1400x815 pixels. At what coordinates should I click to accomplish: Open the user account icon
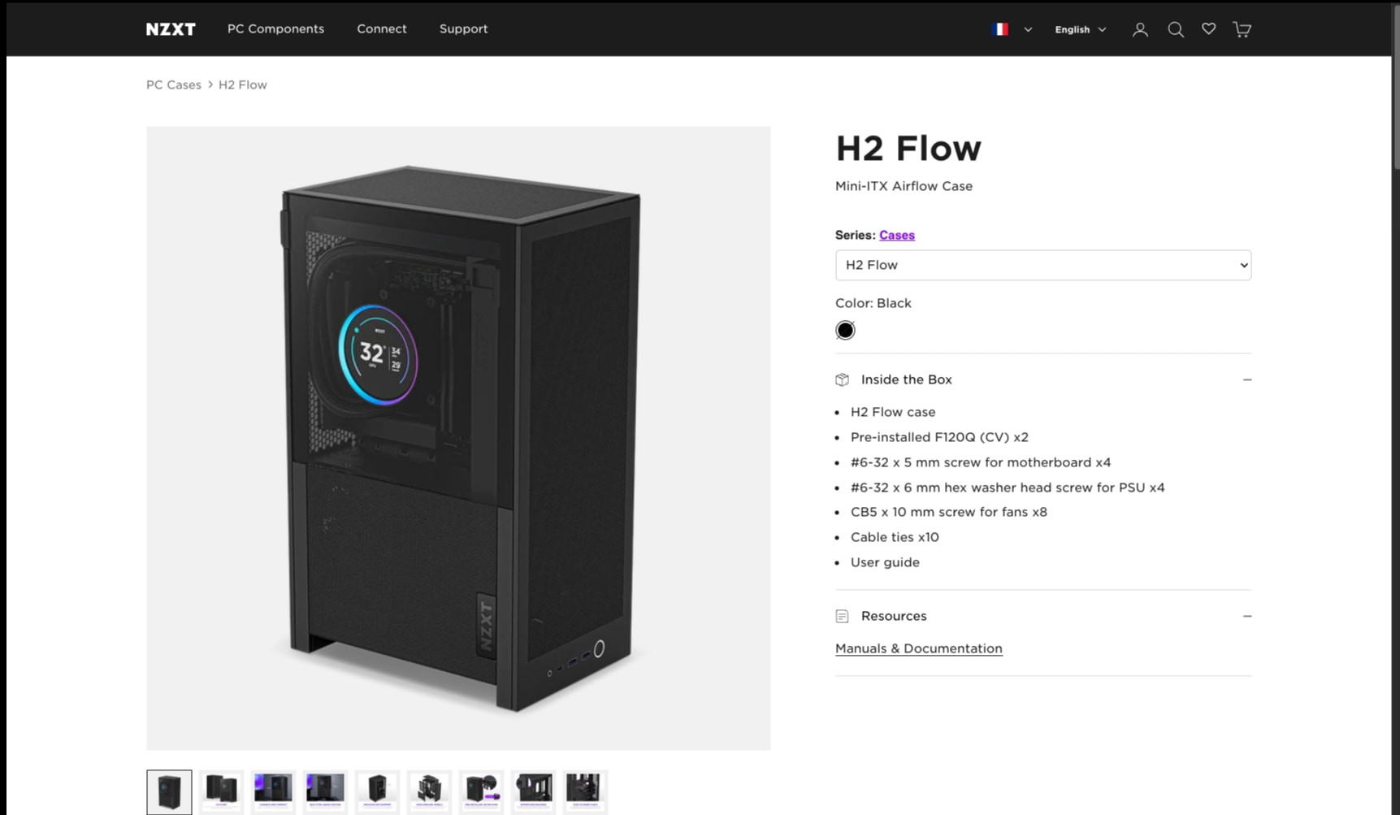pyautogui.click(x=1140, y=29)
